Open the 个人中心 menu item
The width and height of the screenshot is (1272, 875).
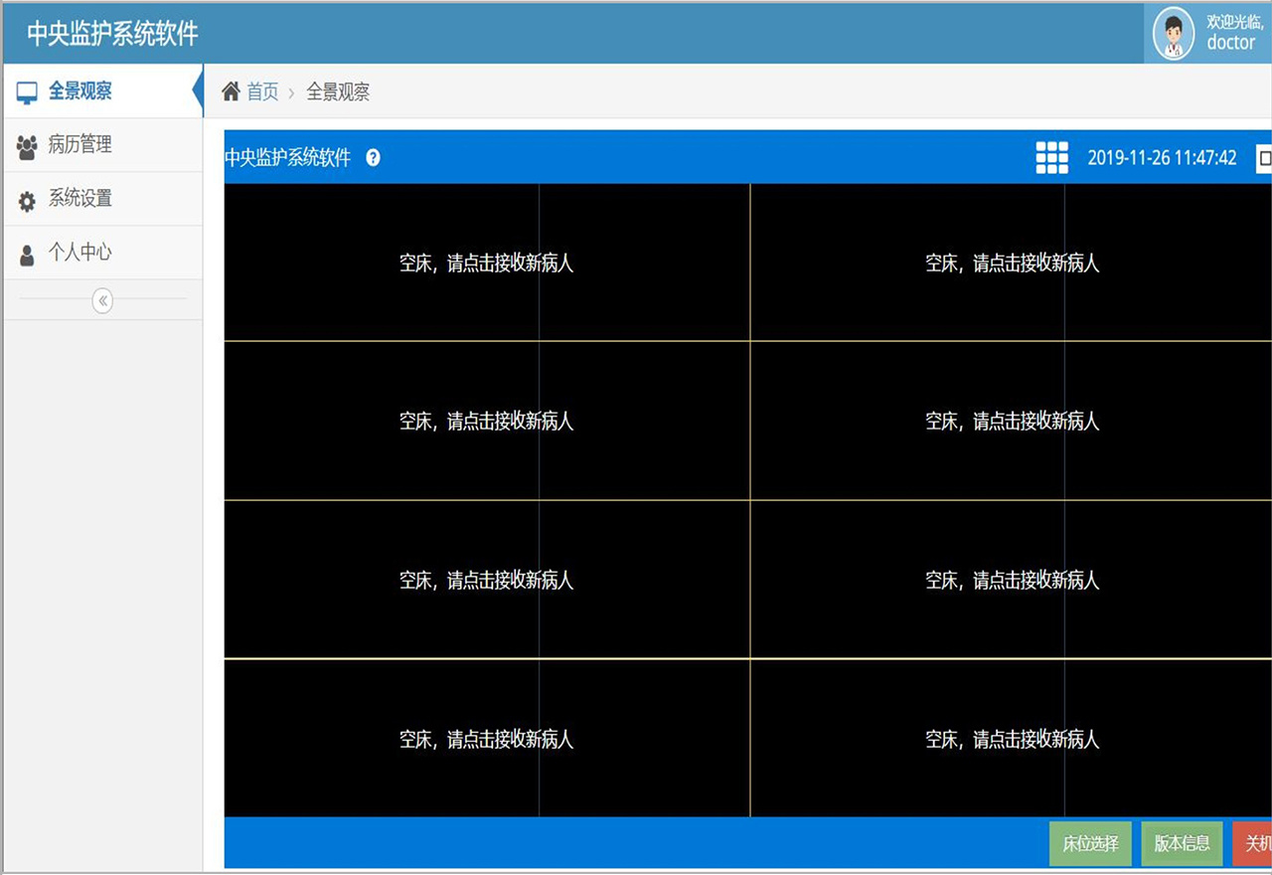102,253
